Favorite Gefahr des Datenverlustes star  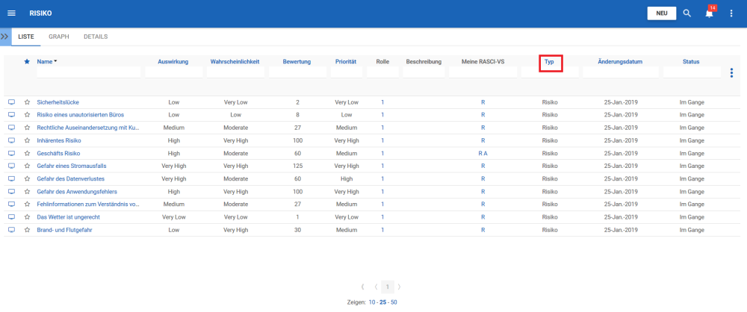pos(27,178)
